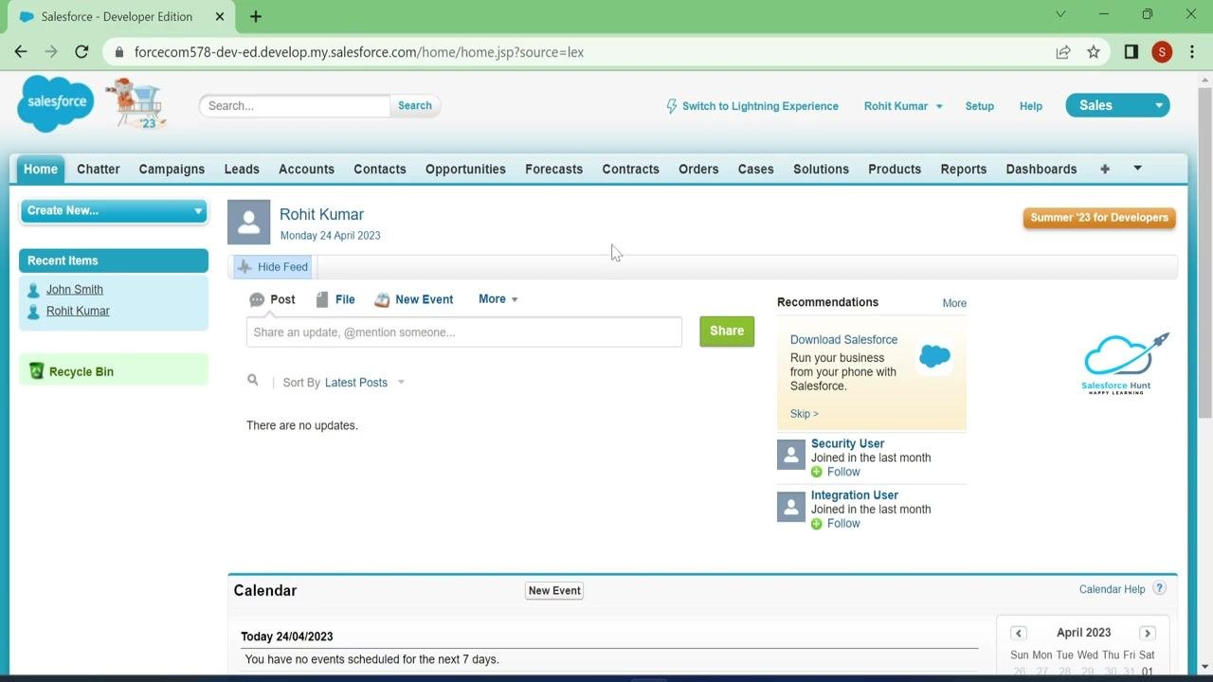The width and height of the screenshot is (1213, 682).
Task: Open the Chrome tab search chevron
Action: [x=1060, y=14]
